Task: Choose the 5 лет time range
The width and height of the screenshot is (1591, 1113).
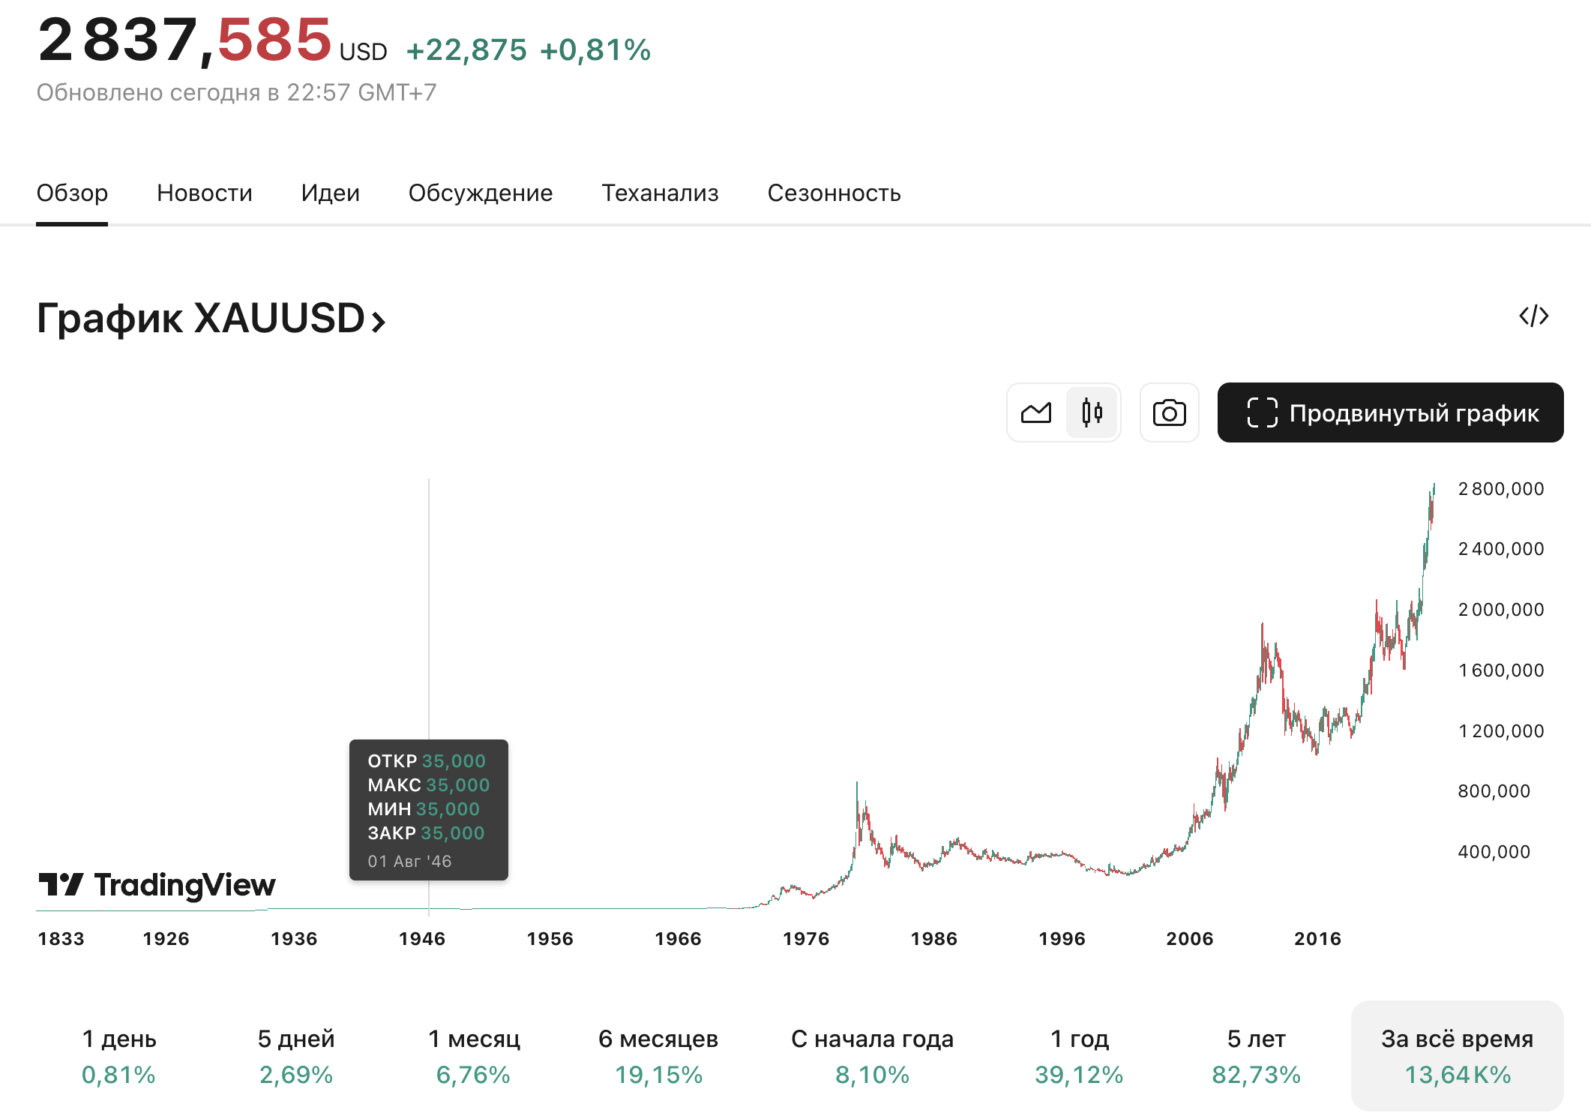Action: (1256, 1056)
